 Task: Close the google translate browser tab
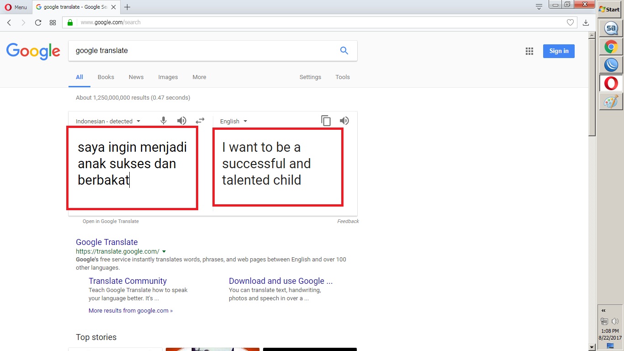[114, 7]
